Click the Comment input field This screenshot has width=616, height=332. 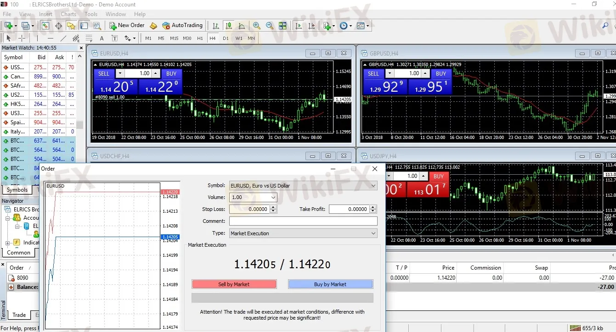point(303,221)
